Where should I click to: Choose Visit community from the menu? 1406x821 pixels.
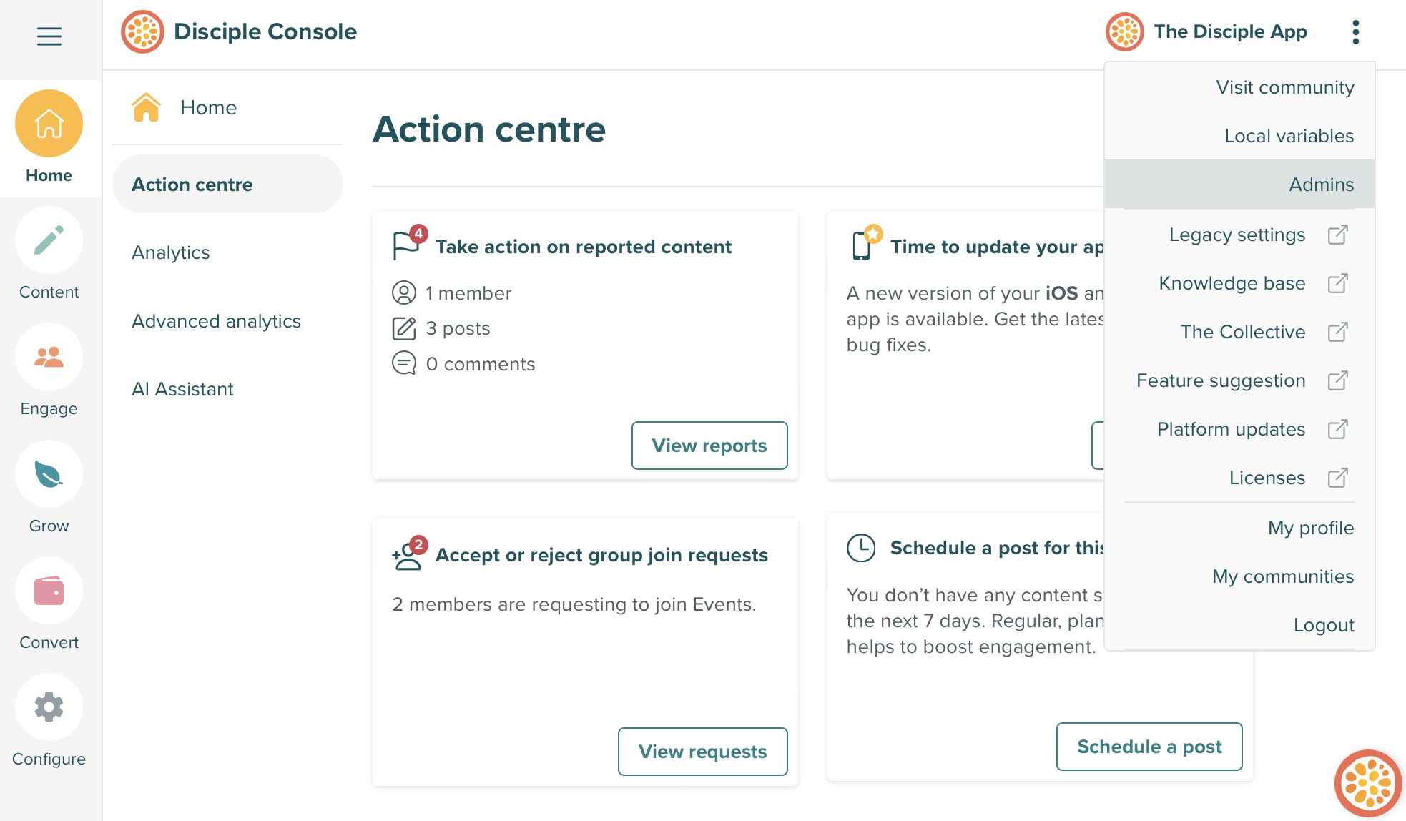click(x=1284, y=87)
